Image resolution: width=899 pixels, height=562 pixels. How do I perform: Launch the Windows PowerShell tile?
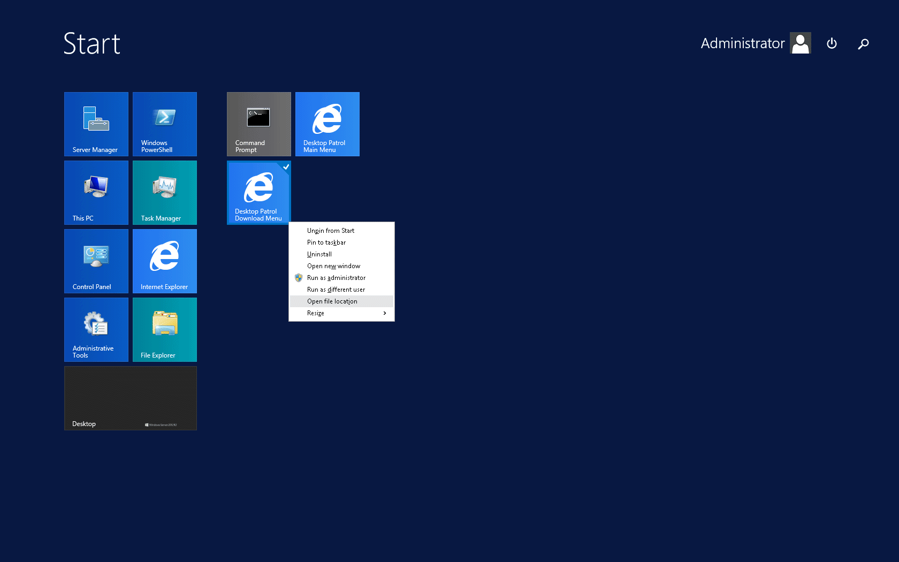tap(165, 124)
